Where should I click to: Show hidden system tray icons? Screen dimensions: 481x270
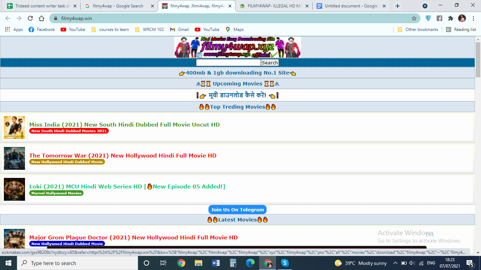[395, 263]
